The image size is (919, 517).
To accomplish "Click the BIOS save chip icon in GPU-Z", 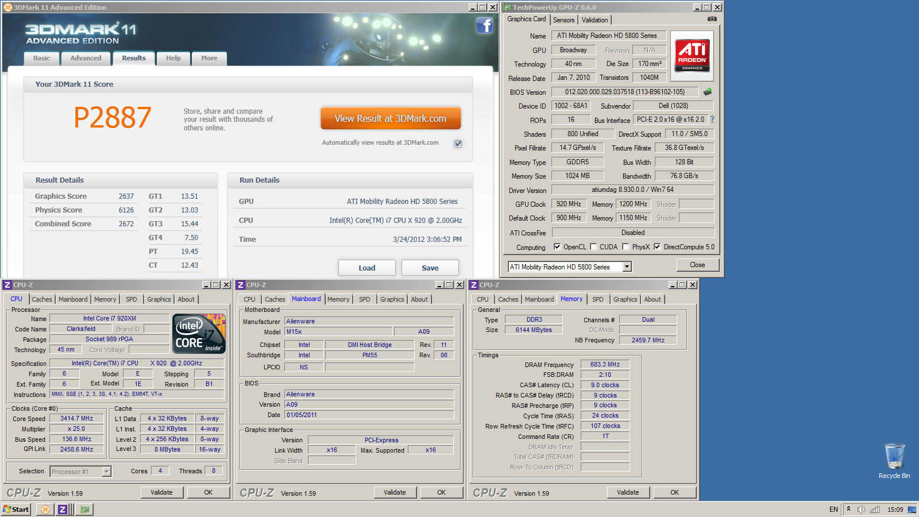I will (708, 91).
